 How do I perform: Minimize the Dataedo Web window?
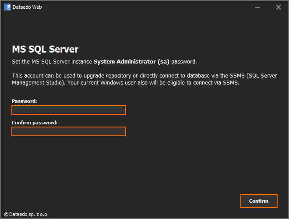(258, 7)
